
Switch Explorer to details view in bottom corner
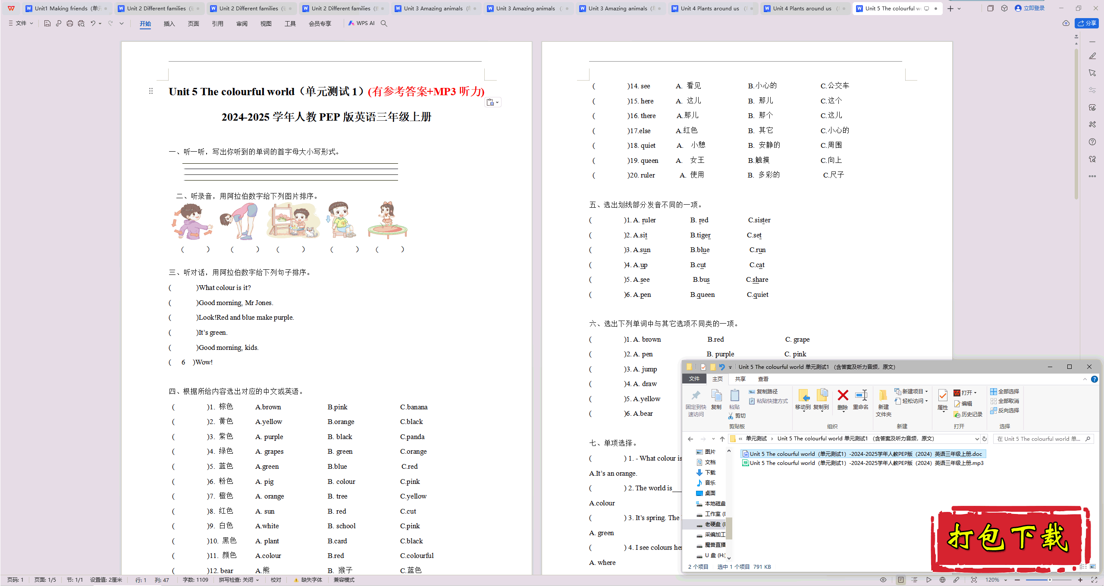pyautogui.click(x=1084, y=567)
